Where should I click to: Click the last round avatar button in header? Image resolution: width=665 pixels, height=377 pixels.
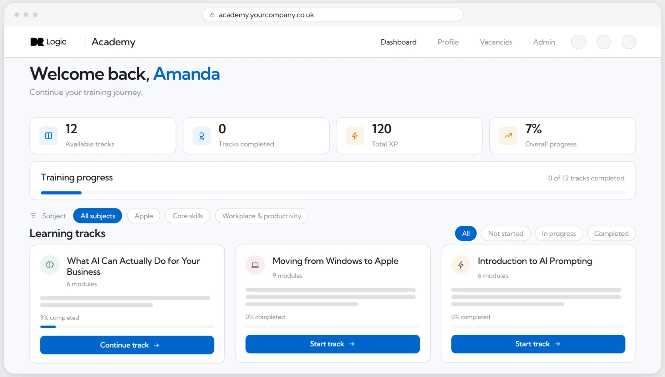[629, 42]
